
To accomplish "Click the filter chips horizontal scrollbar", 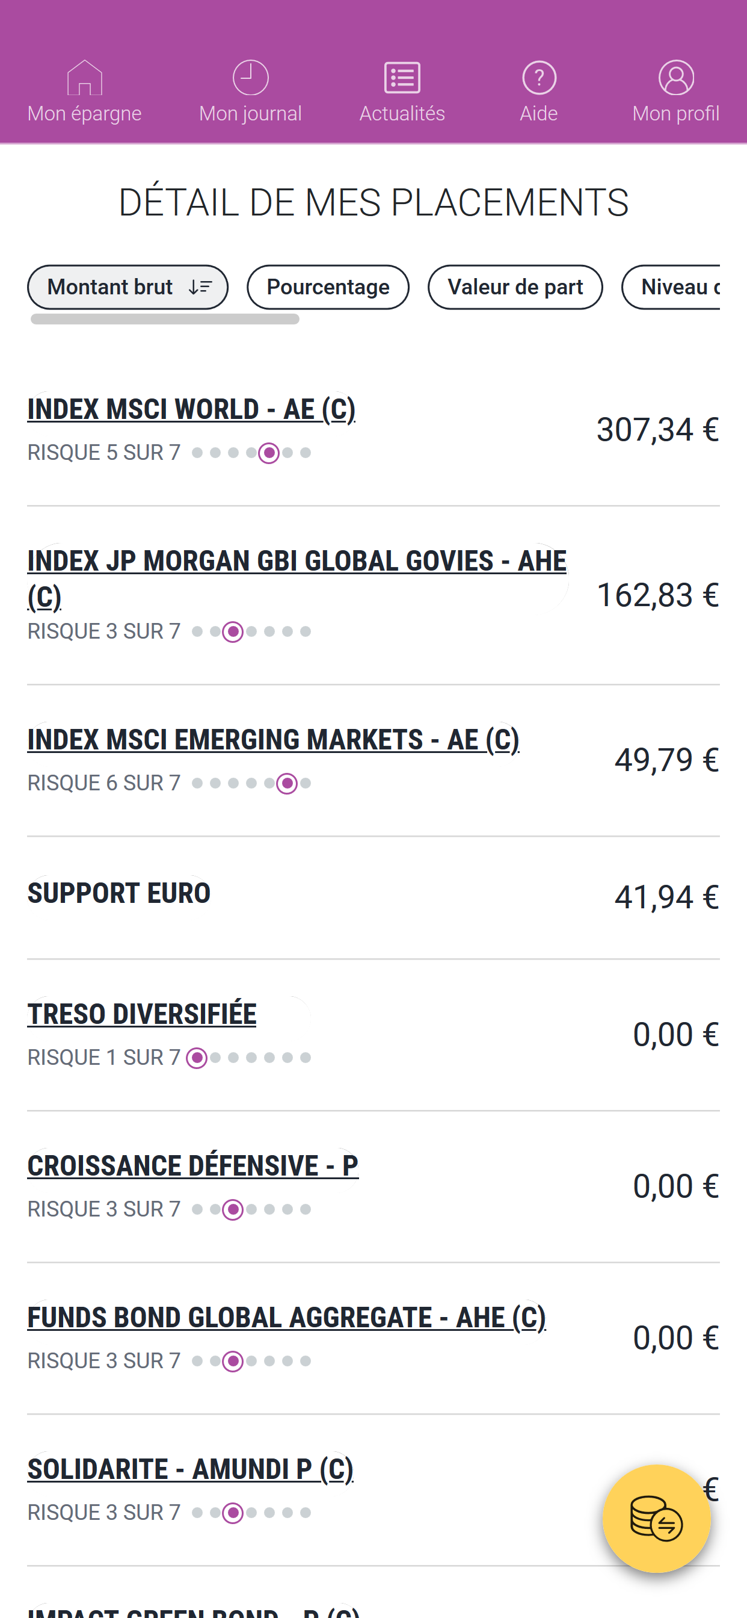I will [x=164, y=319].
